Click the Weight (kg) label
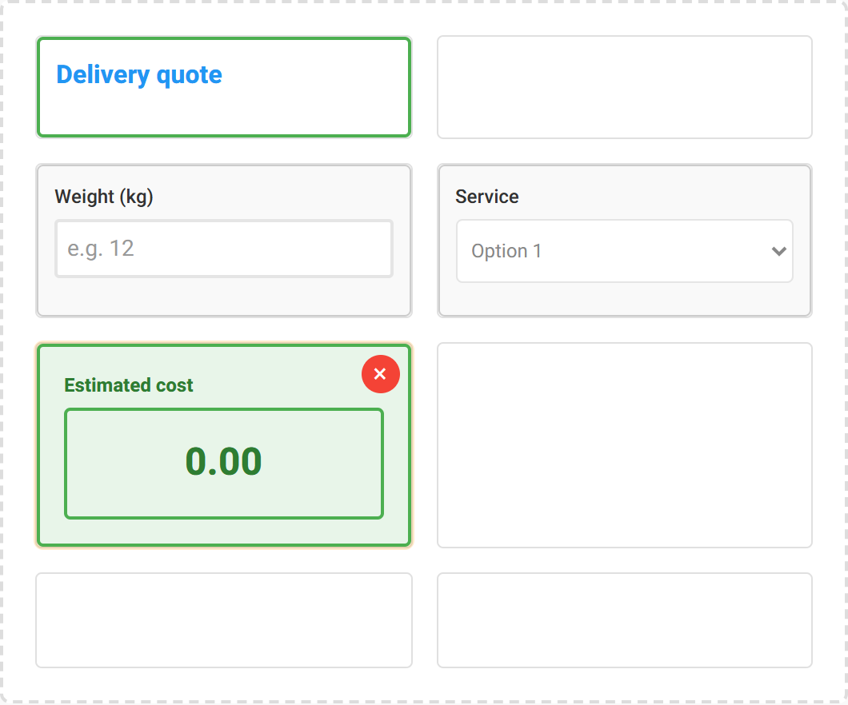 coord(104,197)
